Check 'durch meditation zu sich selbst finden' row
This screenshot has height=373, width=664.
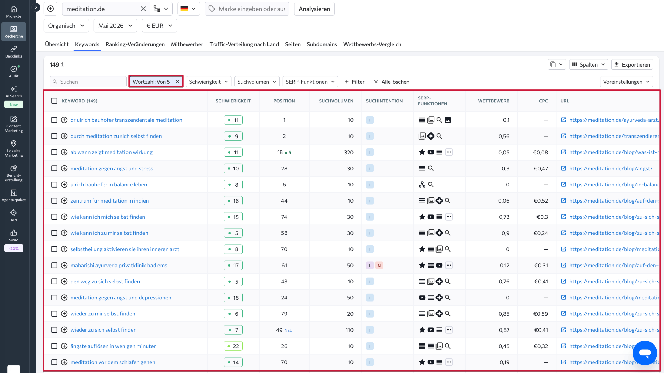(x=54, y=136)
